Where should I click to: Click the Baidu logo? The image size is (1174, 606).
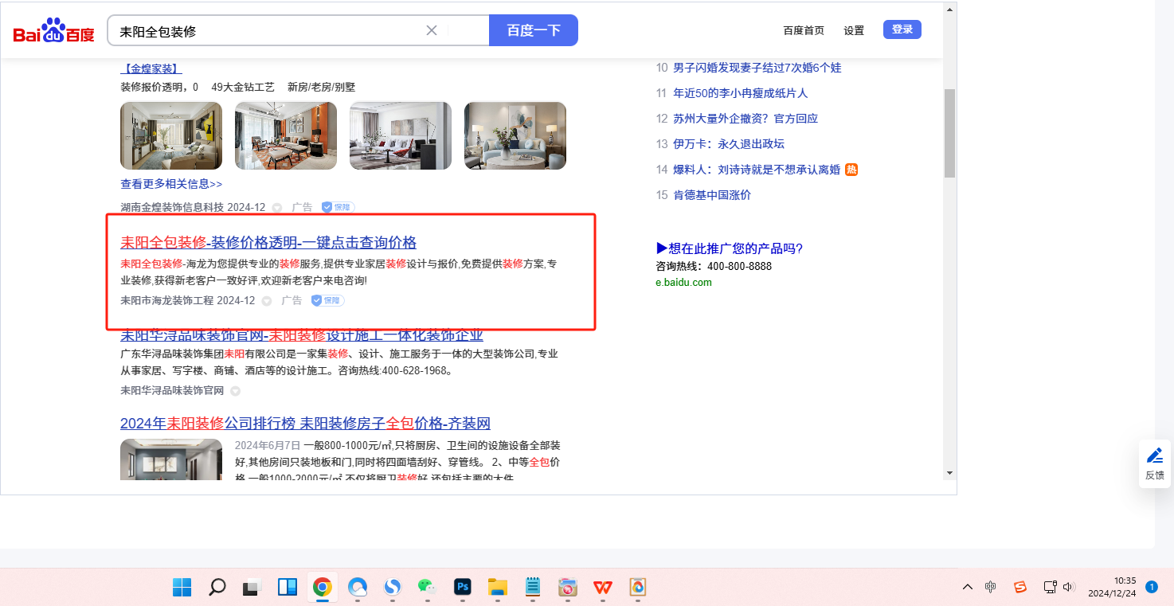(x=53, y=32)
